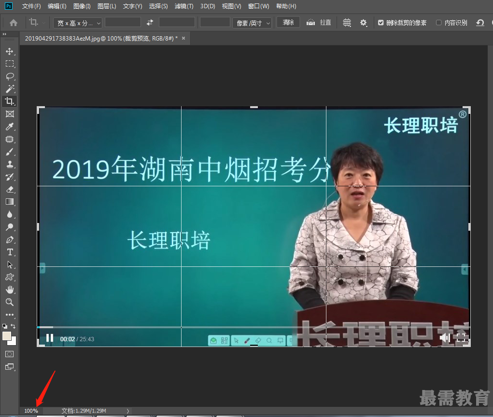Click the document size status text
This screenshot has width=493, height=417.
84,411
